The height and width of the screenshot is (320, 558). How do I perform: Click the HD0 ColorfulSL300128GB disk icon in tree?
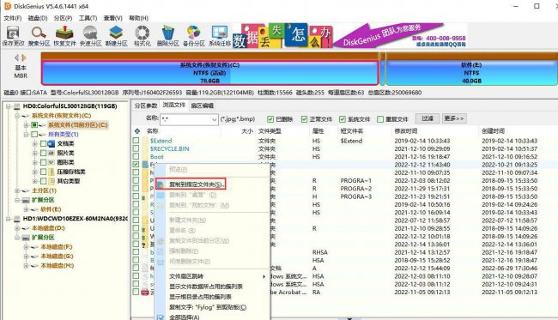coord(17,106)
